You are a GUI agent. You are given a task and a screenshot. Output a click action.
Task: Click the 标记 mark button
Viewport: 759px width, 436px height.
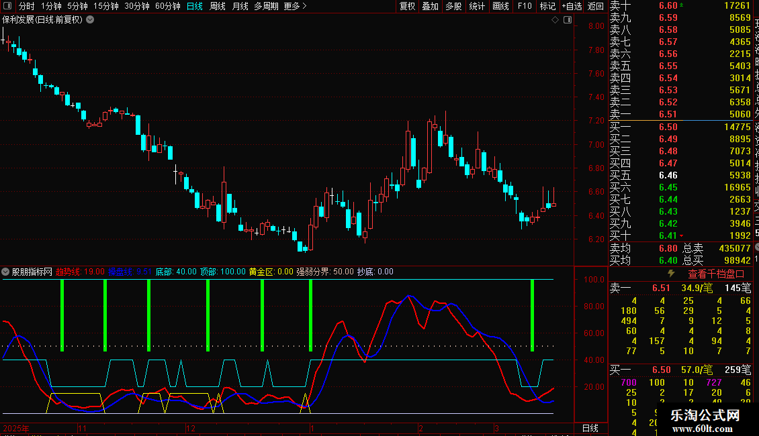547,6
